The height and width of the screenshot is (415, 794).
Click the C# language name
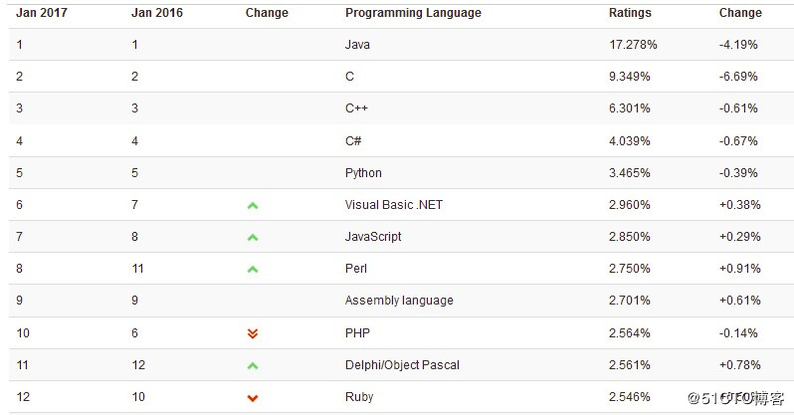coord(353,141)
